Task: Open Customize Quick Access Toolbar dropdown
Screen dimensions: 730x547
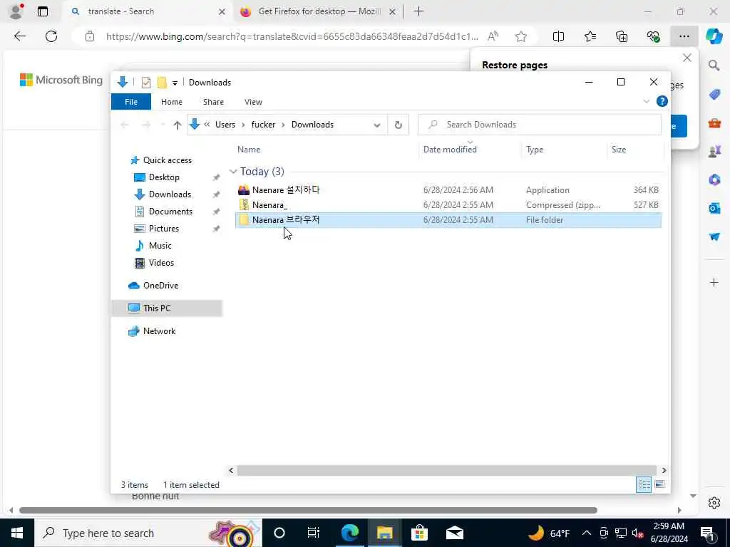Action: 175,83
